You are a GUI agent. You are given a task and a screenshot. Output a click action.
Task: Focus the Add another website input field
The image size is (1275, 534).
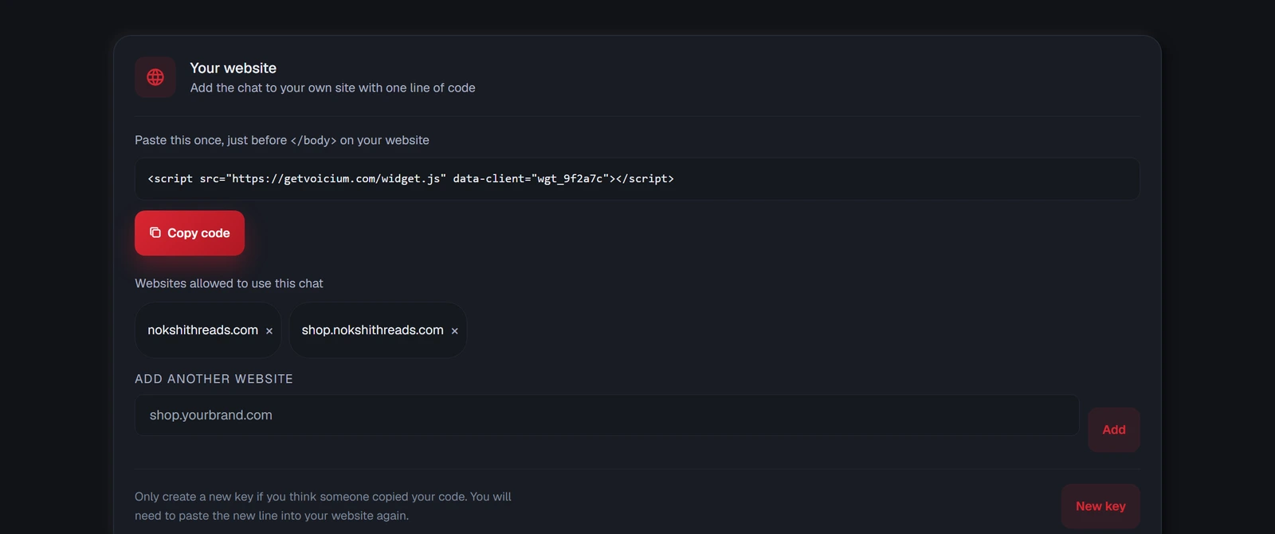[x=606, y=415]
